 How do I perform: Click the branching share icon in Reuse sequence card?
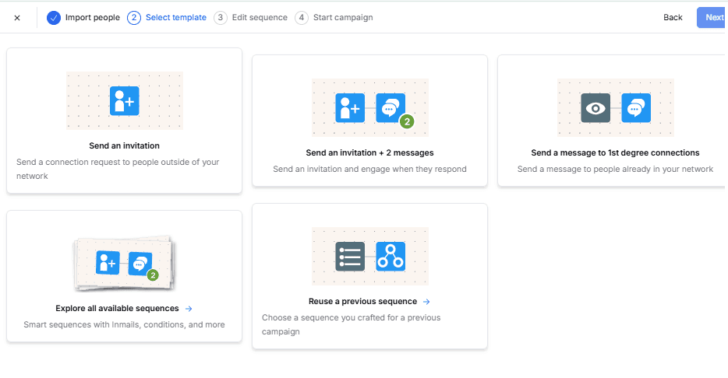click(391, 256)
